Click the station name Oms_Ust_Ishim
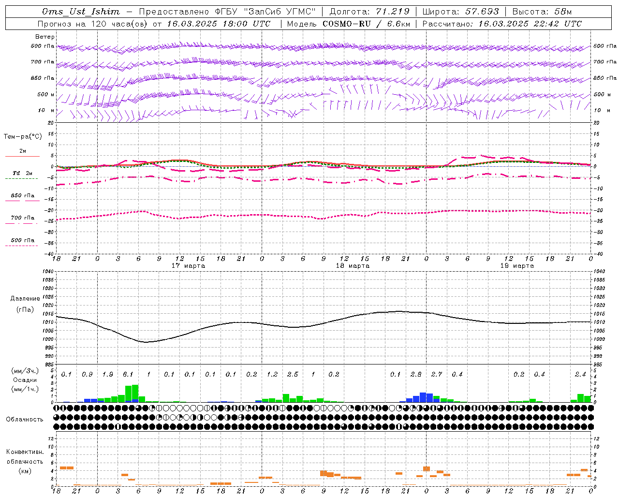This screenshot has width=619, height=495. [81, 12]
